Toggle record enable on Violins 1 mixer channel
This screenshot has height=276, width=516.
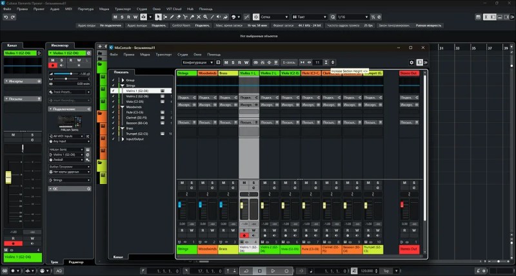click(244, 235)
